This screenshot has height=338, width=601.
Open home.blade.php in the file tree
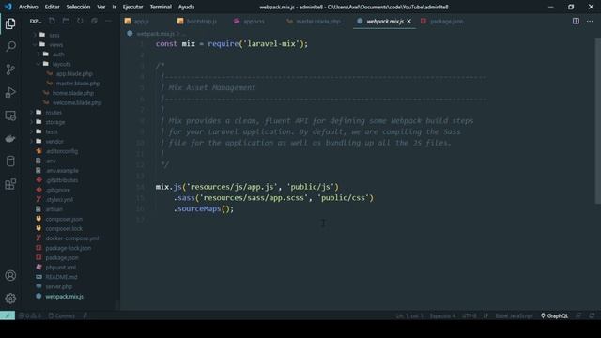[x=73, y=93]
